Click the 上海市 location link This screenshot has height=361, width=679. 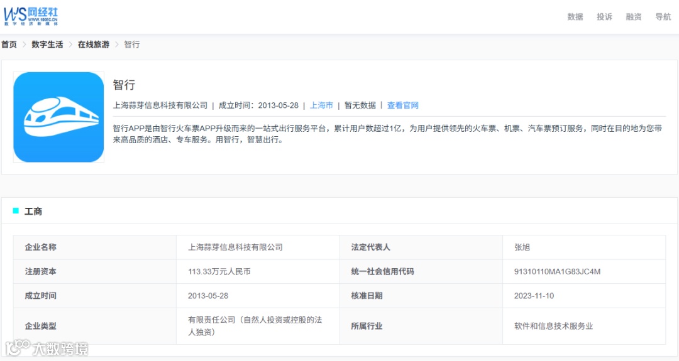point(321,105)
